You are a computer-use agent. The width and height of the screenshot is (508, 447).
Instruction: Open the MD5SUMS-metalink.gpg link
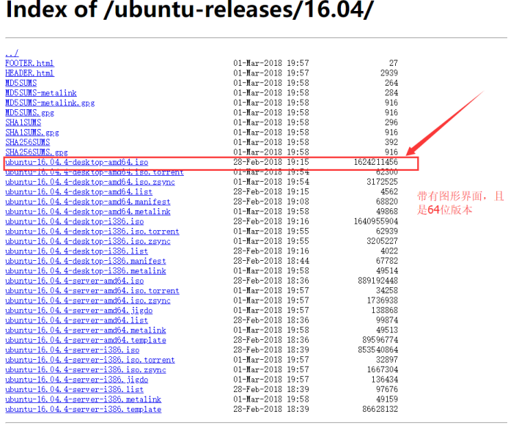[50, 103]
